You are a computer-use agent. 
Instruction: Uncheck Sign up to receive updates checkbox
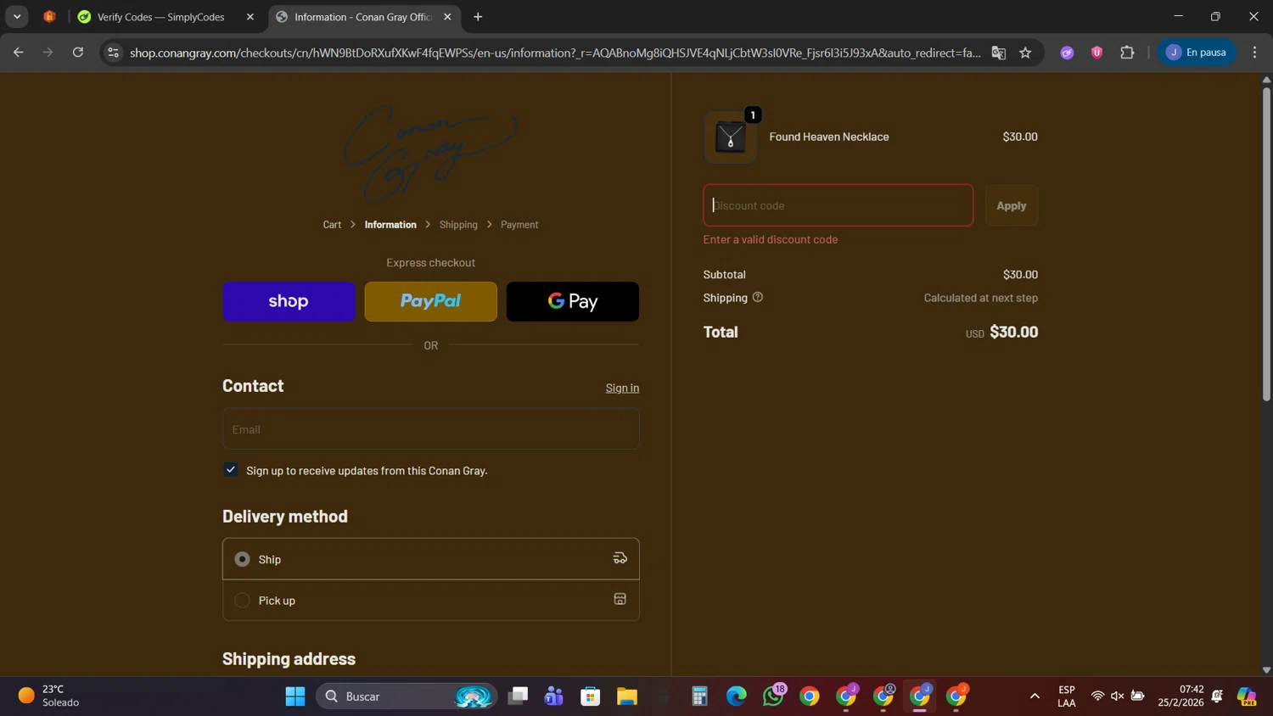(231, 470)
